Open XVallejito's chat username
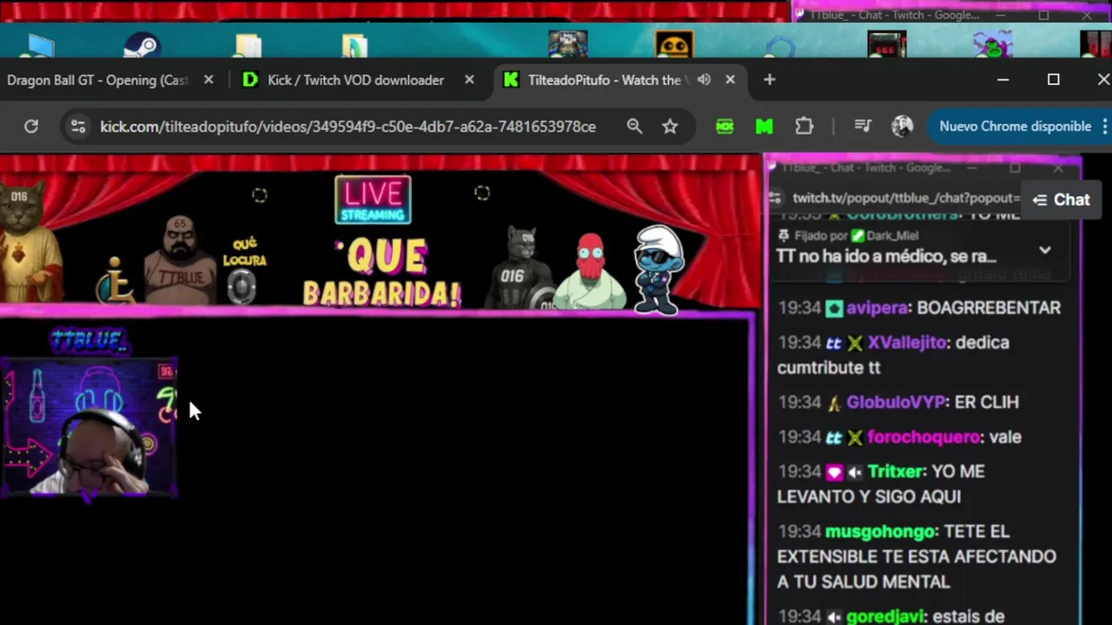 pos(907,343)
